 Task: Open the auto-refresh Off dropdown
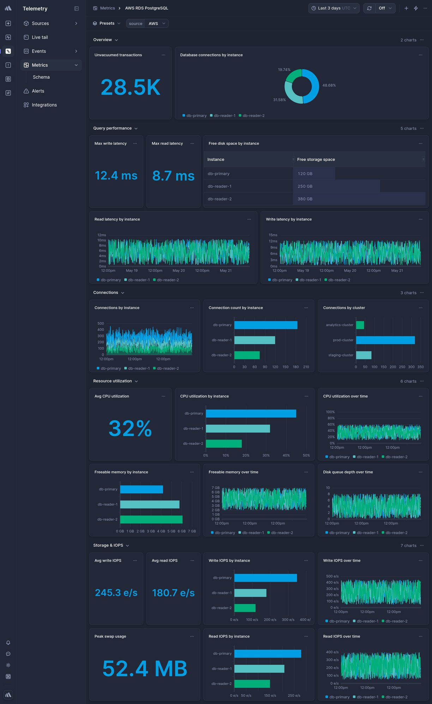385,8
